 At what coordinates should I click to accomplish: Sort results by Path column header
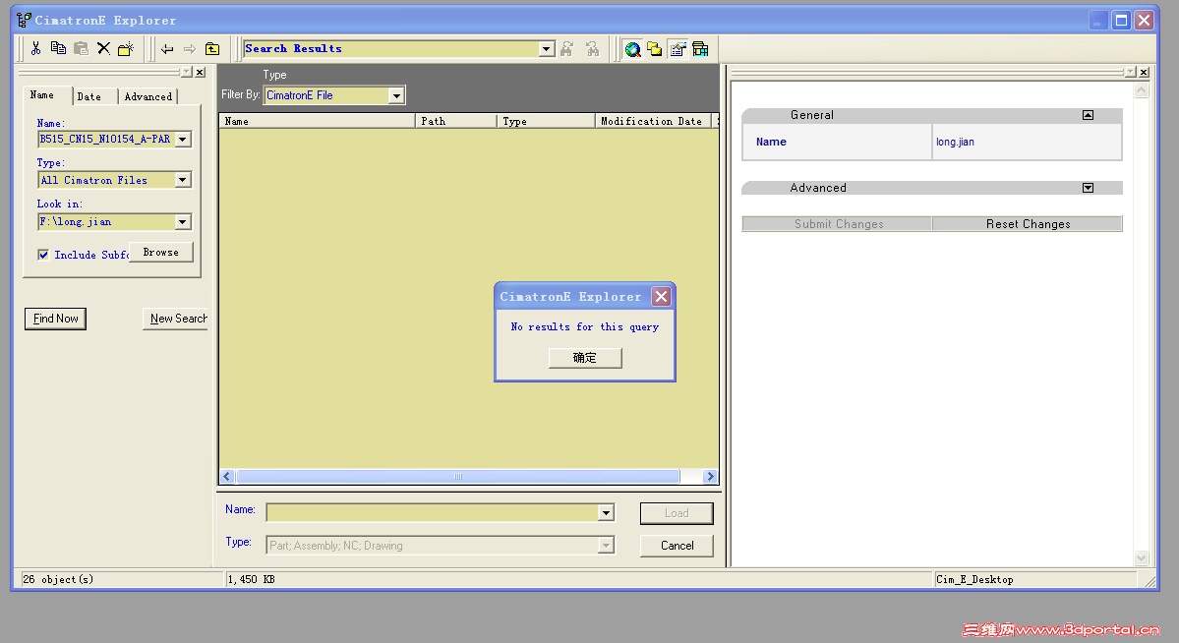point(455,121)
